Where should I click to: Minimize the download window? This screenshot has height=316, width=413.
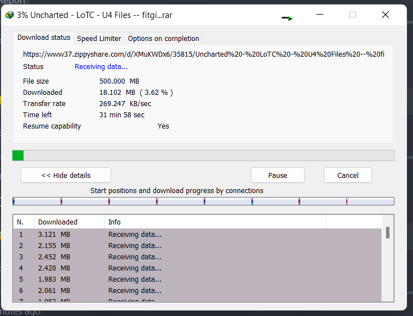(x=320, y=15)
